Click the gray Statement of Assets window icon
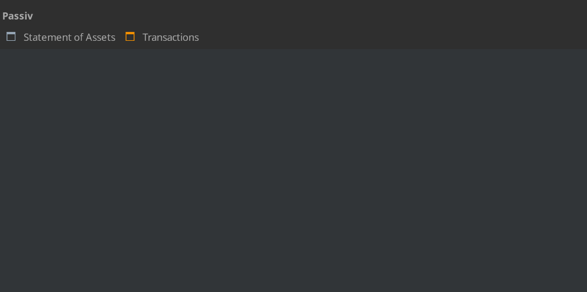 tap(11, 37)
